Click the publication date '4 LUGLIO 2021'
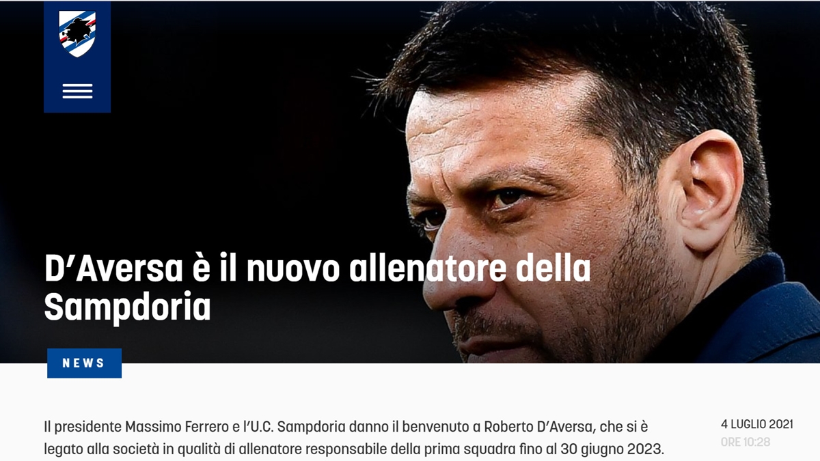The height and width of the screenshot is (461, 820). click(x=757, y=424)
